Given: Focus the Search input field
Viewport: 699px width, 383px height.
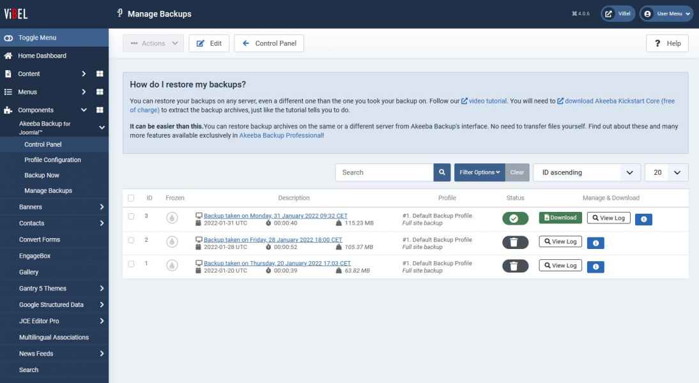Looking at the screenshot, I should point(384,172).
